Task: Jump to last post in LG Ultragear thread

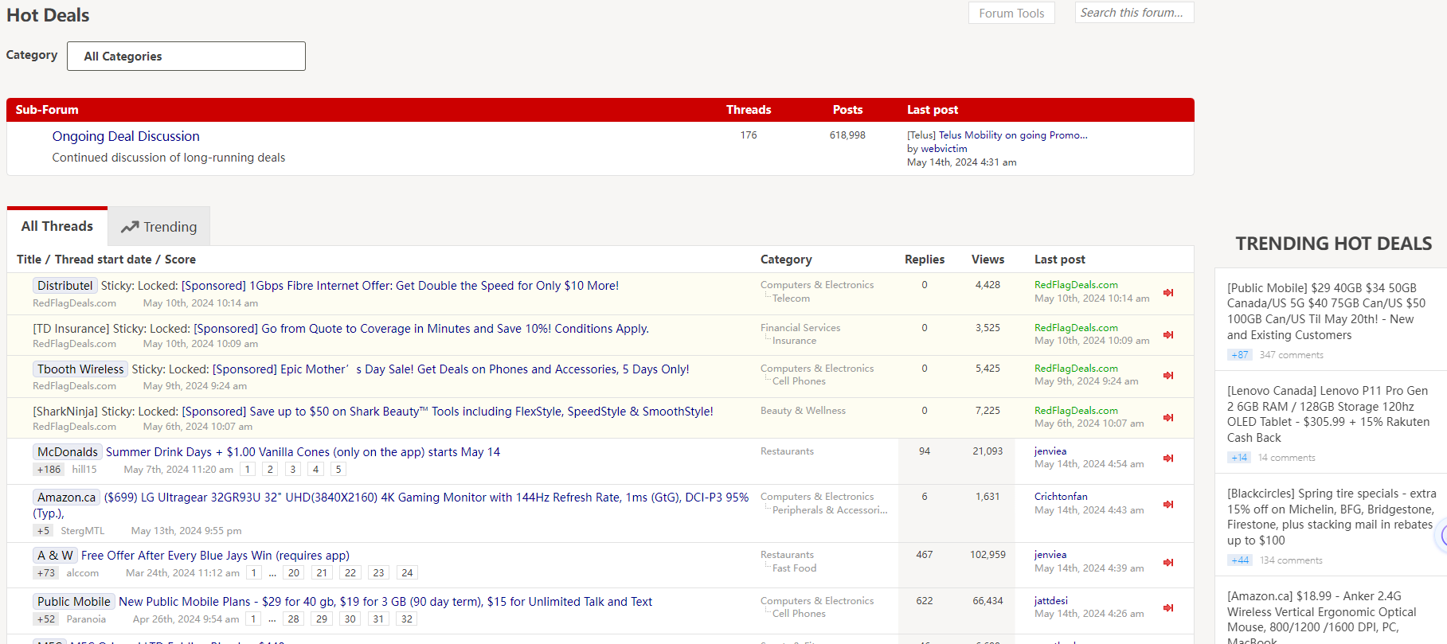Action: coord(1168,505)
